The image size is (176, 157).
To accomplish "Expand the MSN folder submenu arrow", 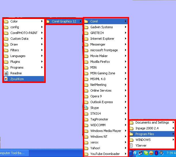I will (126, 67).
